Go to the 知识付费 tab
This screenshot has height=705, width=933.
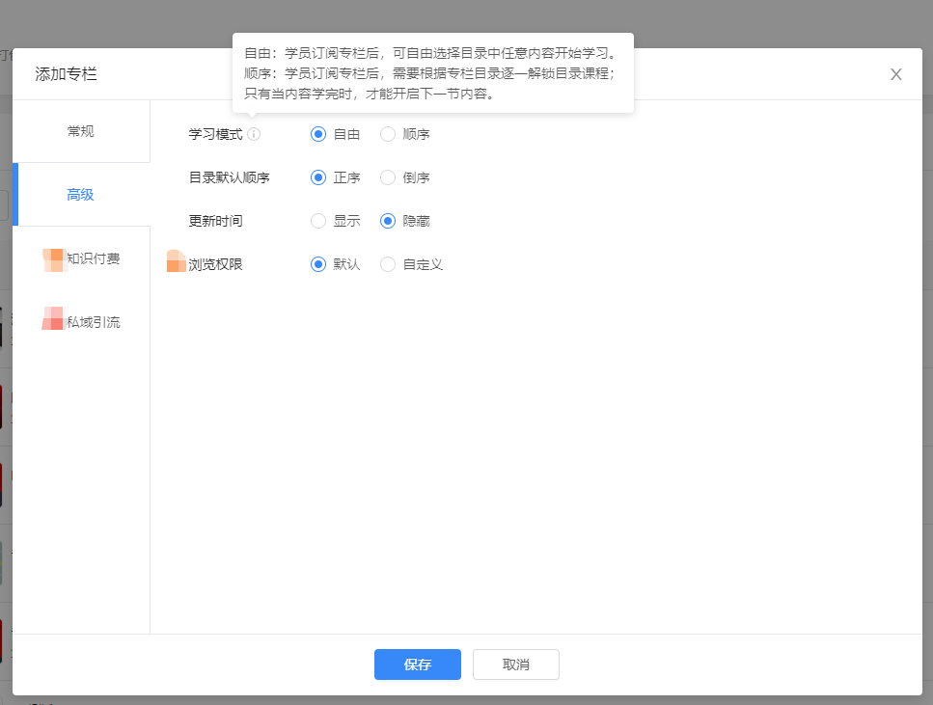(x=93, y=258)
